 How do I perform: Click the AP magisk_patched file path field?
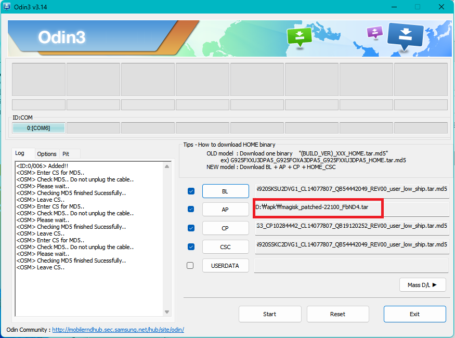(x=352, y=209)
